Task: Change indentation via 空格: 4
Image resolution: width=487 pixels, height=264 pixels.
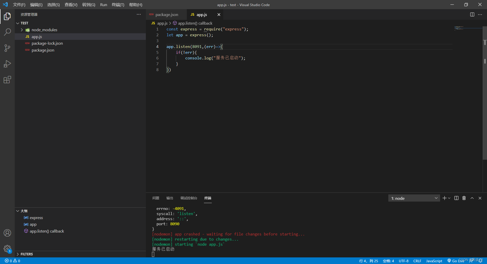Action: click(388, 261)
